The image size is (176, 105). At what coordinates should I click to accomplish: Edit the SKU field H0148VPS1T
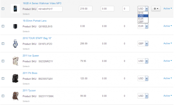click(50, 9)
